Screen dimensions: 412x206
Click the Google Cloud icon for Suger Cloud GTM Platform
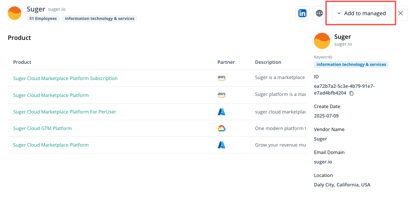pyautogui.click(x=221, y=128)
